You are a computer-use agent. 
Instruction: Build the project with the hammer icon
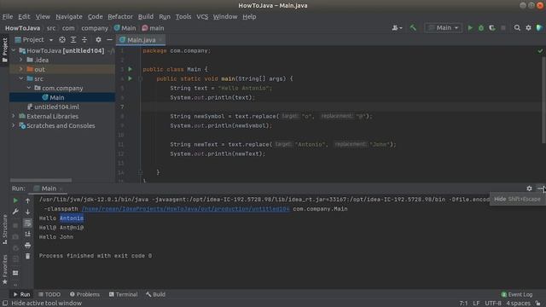click(x=413, y=28)
